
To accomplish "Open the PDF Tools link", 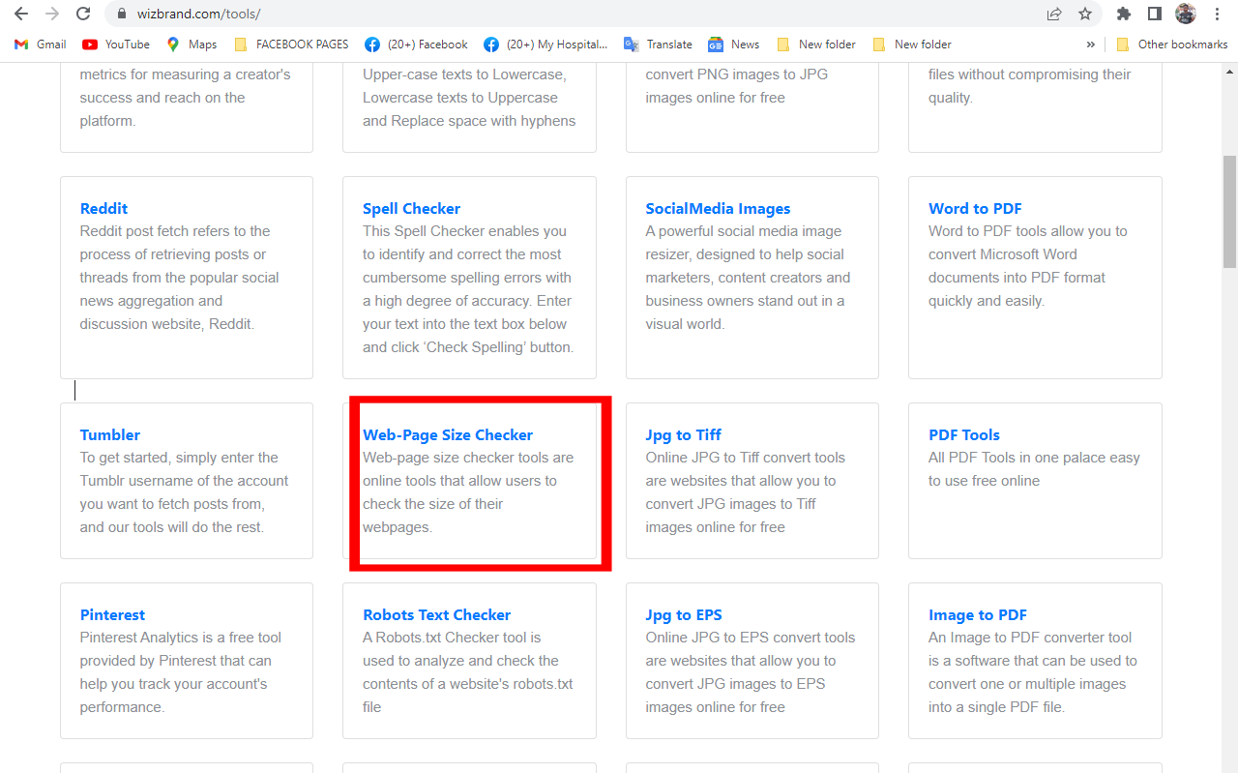I will (x=964, y=434).
